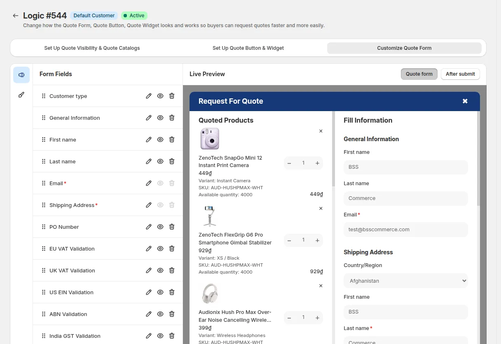Click the Default Customer badge
The width and height of the screenshot is (501, 344).
[x=94, y=16]
